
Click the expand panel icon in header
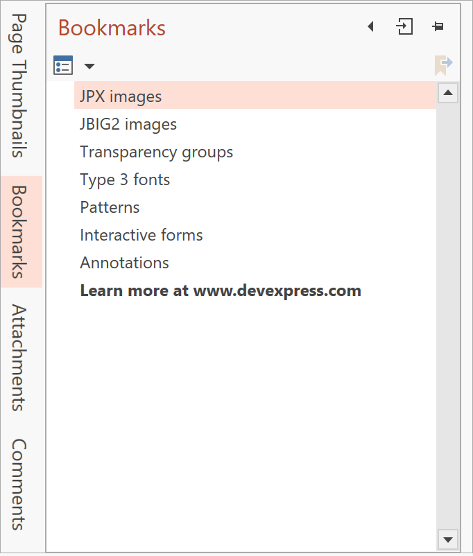point(404,27)
